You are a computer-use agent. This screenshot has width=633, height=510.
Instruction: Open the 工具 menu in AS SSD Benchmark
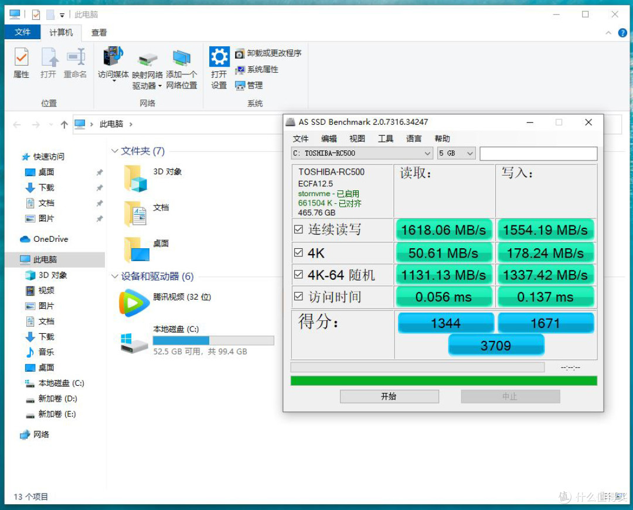(x=386, y=139)
